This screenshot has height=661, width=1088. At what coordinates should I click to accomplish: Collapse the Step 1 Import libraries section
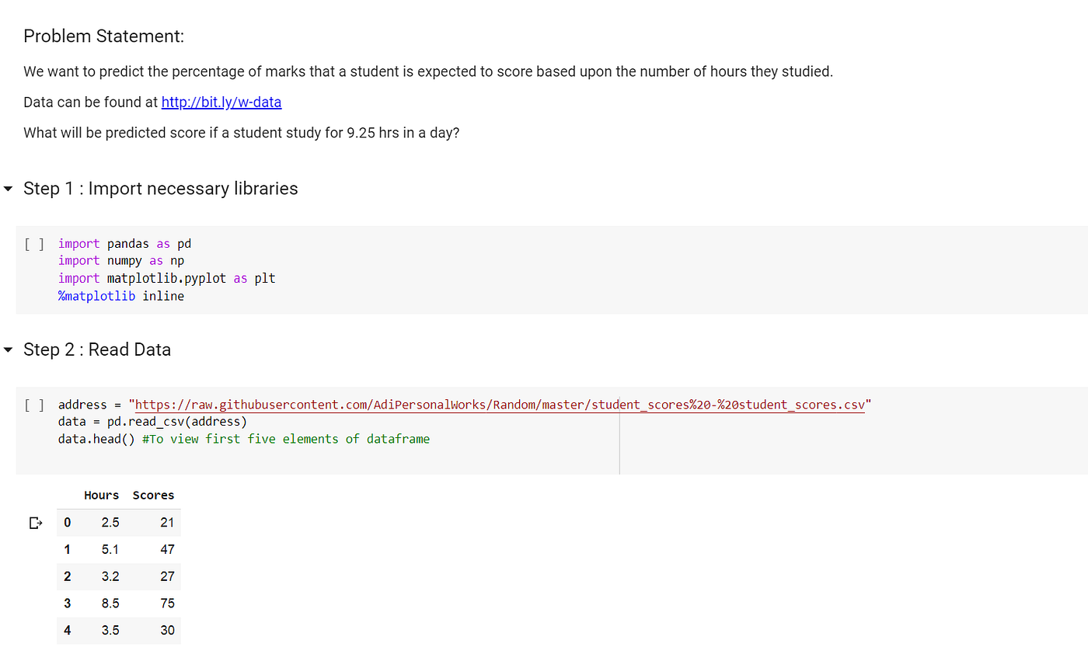8,189
